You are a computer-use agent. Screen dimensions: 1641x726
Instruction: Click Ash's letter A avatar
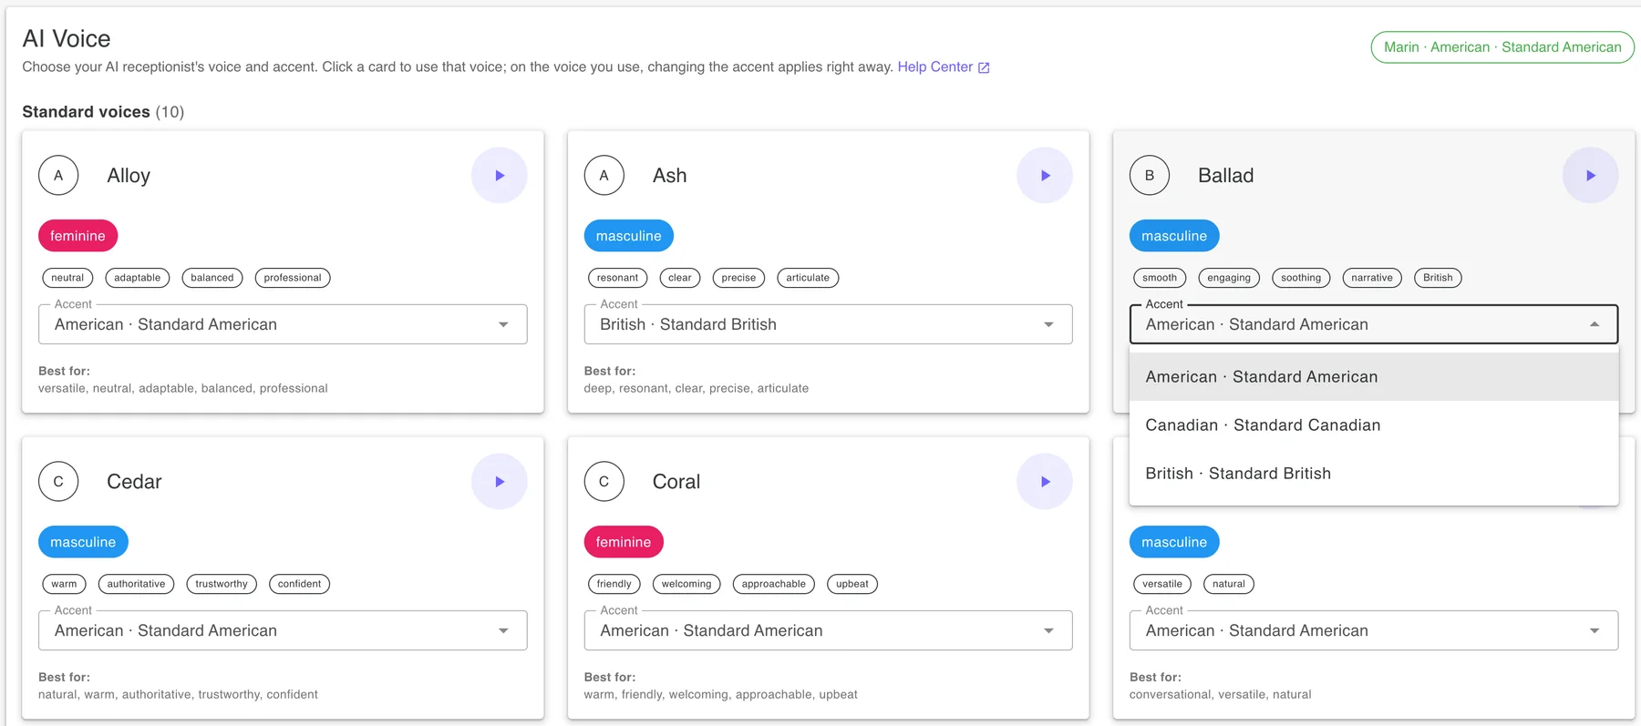click(604, 175)
